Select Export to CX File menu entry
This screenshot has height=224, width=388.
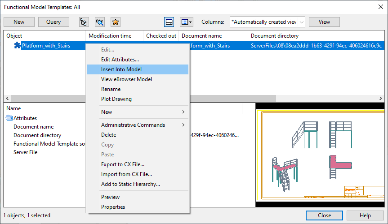click(x=123, y=164)
